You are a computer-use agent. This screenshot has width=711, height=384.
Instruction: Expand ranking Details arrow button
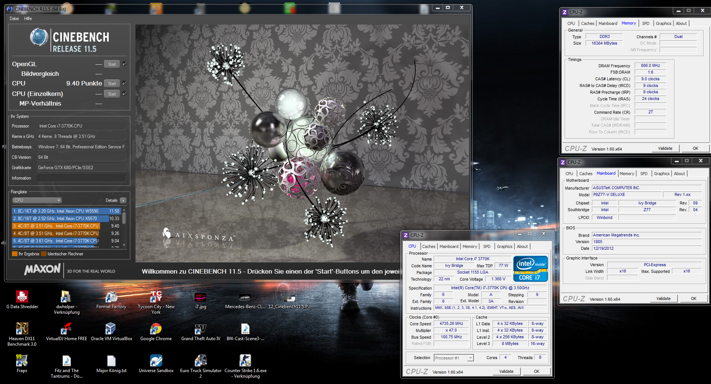pos(123,200)
